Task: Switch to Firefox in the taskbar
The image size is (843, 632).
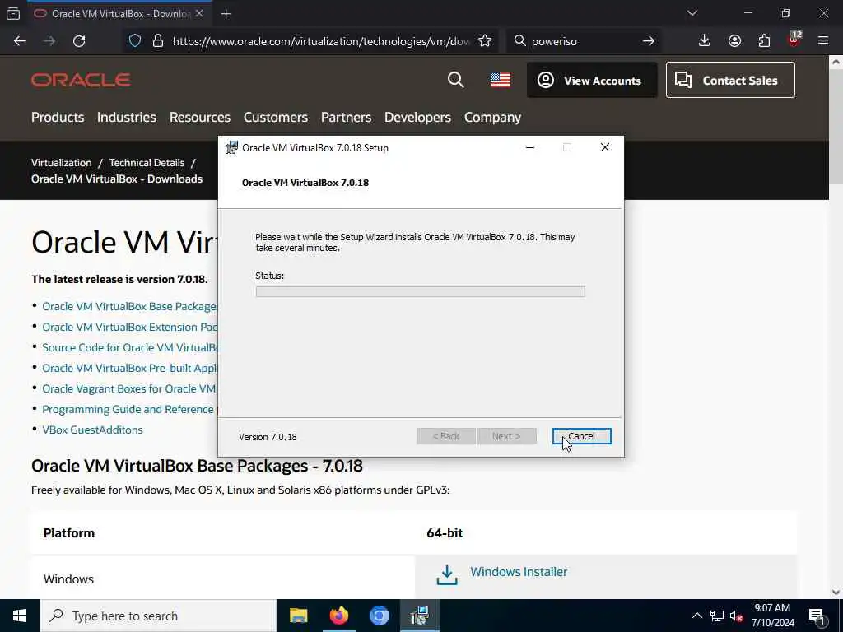Action: click(x=338, y=616)
